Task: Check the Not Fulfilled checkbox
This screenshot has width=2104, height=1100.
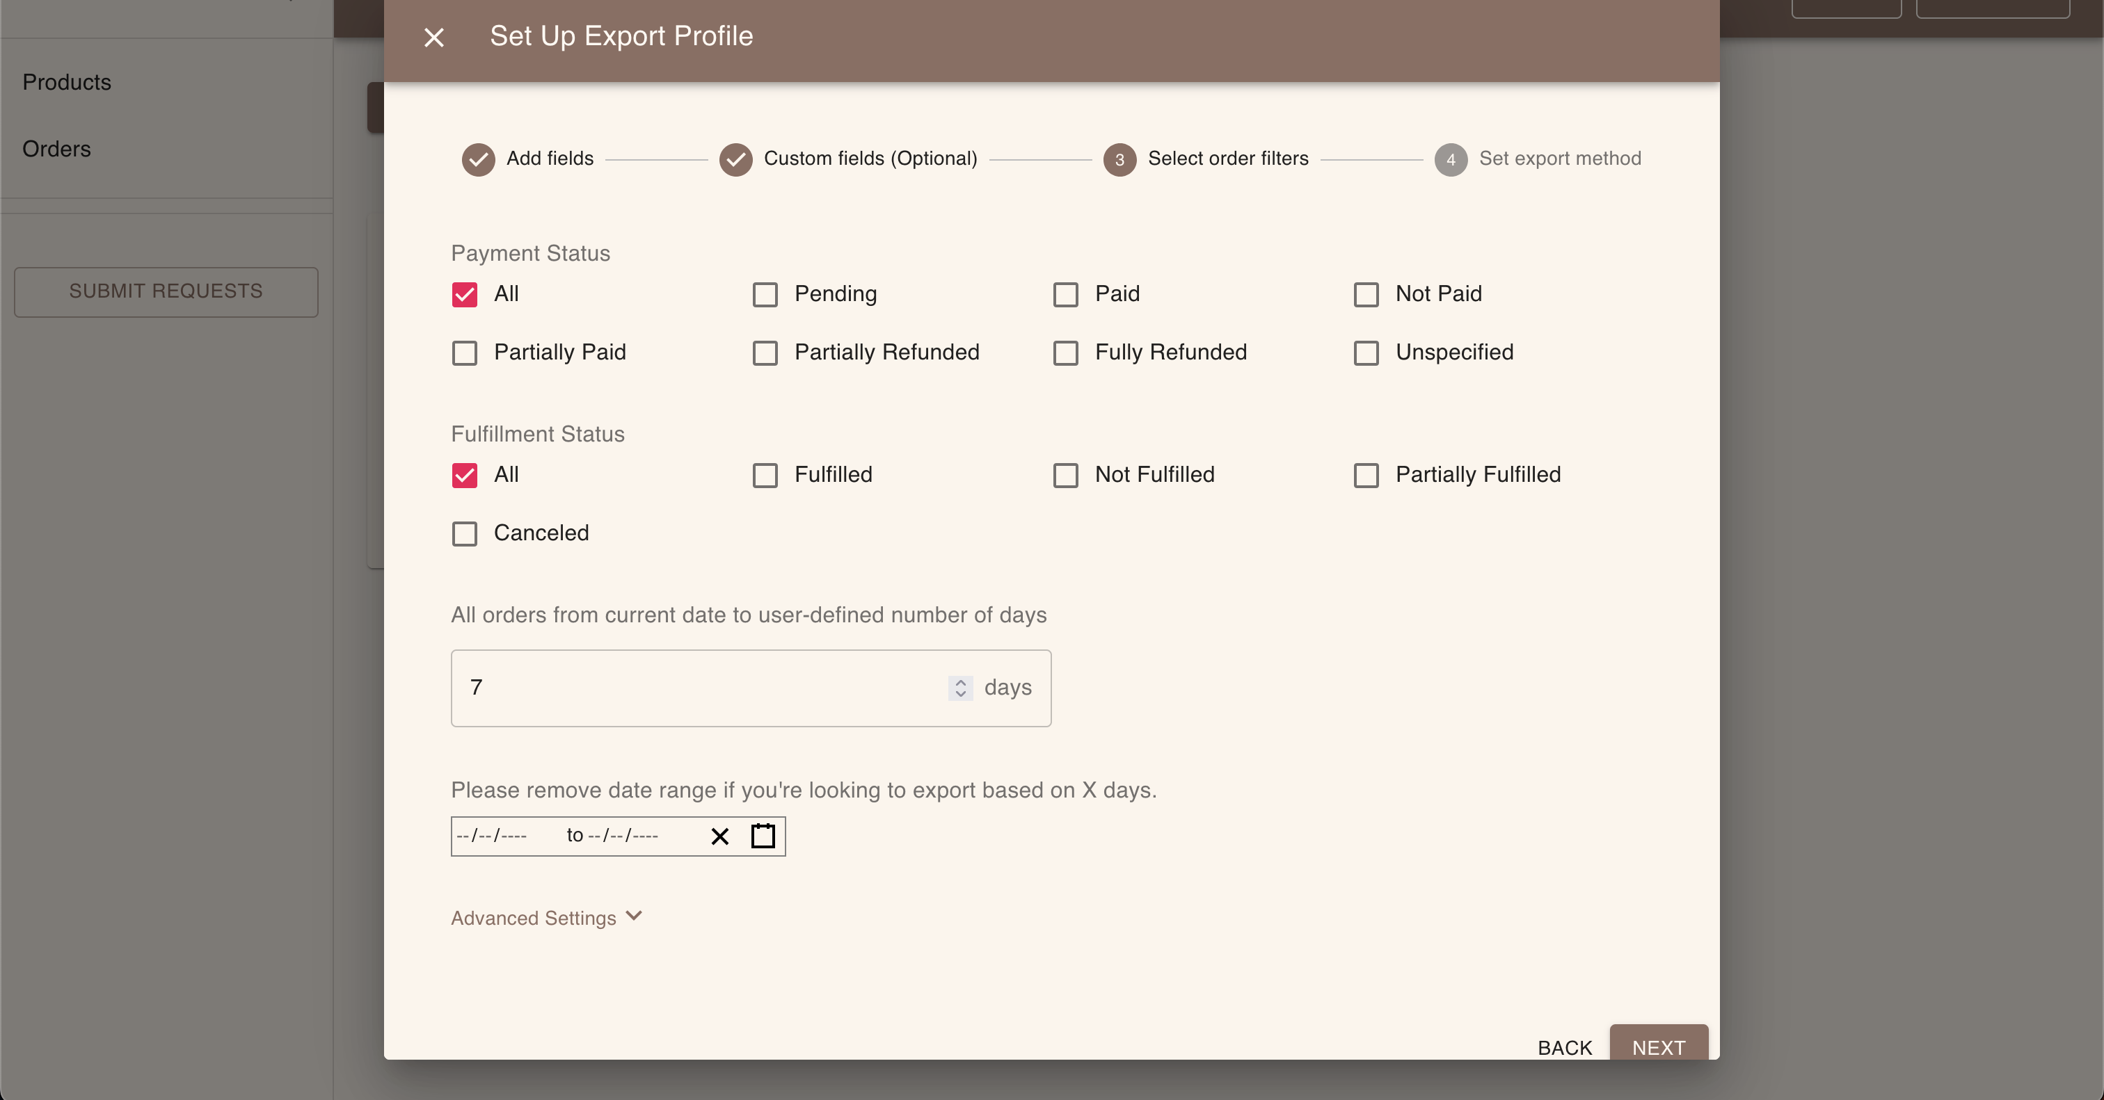Action: 1066,476
